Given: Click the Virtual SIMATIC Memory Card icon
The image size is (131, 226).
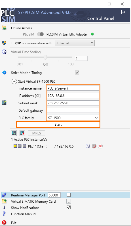Looking at the screenshot, I should pyautogui.click(x=4, y=201).
